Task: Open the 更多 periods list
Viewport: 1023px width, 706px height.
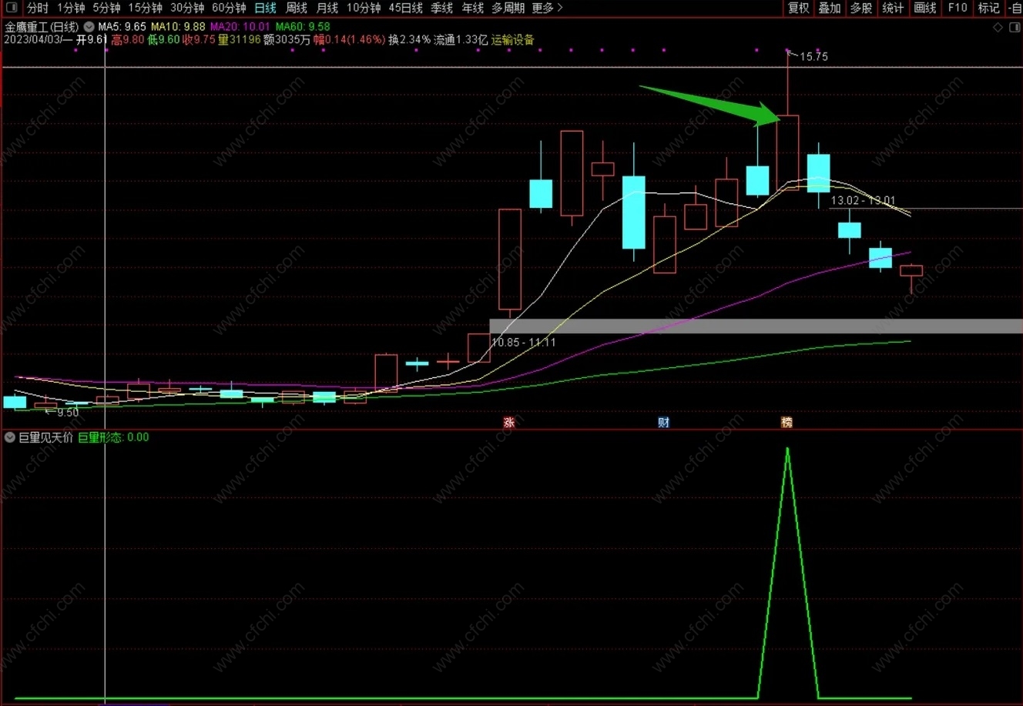Action: 547,8
